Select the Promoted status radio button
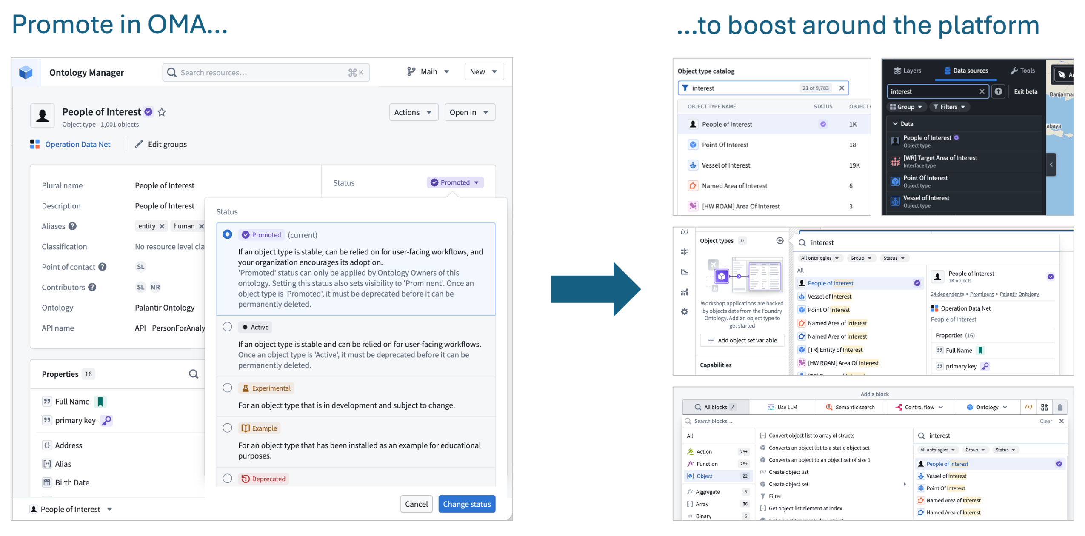This screenshot has height=536, width=1085. (x=227, y=234)
